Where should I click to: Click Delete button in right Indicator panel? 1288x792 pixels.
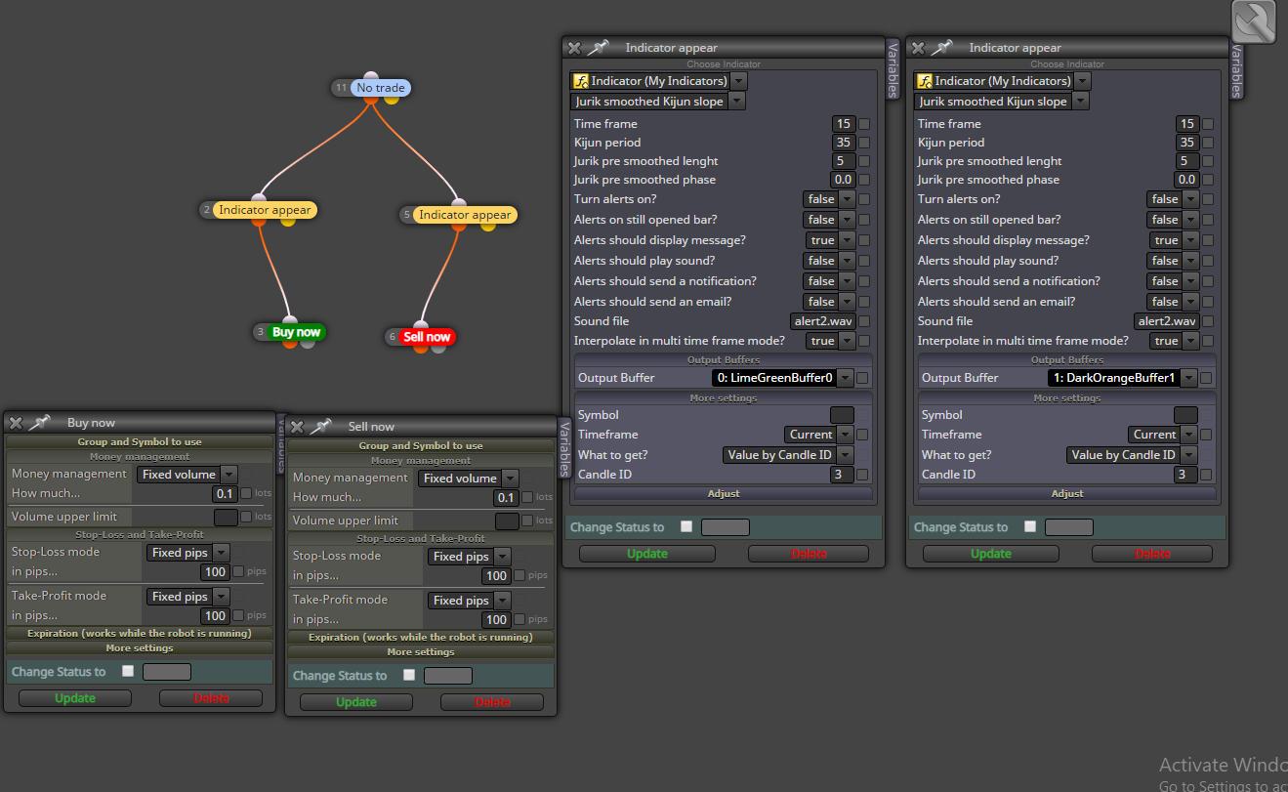point(1152,554)
